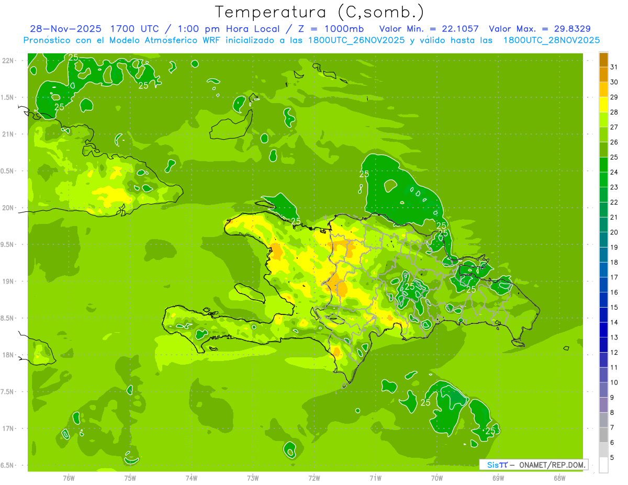
Task: Click the "22N" latitude axis label
Action: [8, 61]
